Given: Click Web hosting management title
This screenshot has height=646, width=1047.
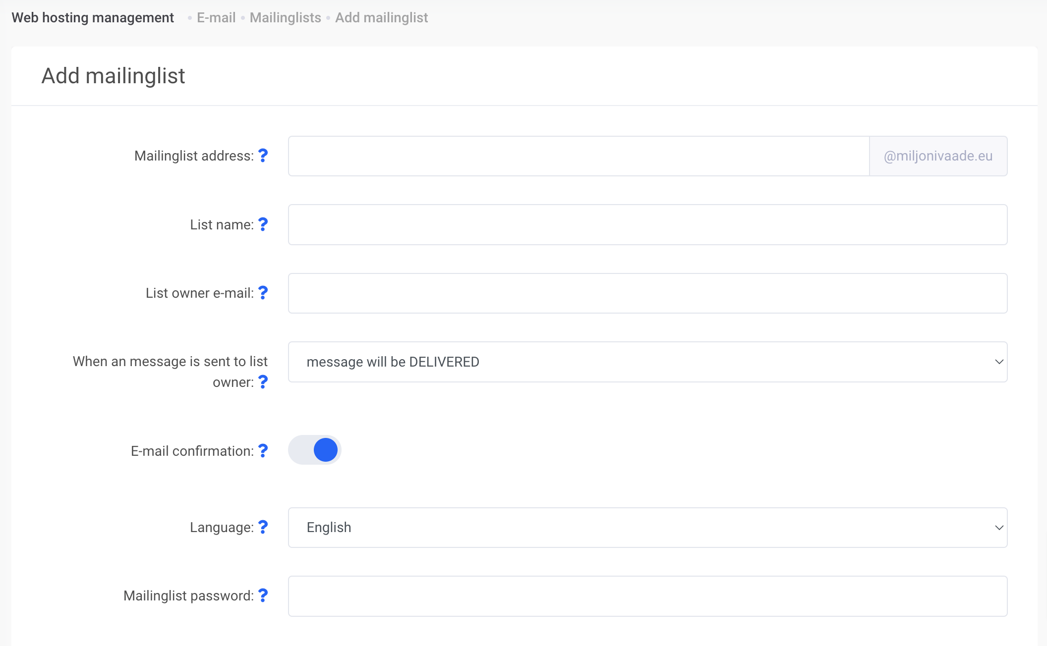Looking at the screenshot, I should (93, 18).
